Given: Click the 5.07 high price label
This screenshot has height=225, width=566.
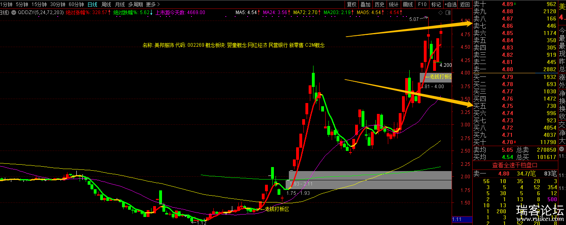Looking at the screenshot, I should (x=414, y=19).
